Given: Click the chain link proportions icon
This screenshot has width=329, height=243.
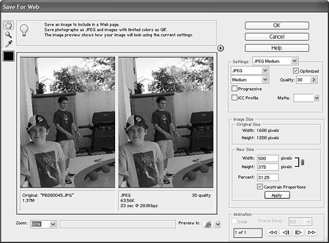Looking at the screenshot, I should point(302,162).
